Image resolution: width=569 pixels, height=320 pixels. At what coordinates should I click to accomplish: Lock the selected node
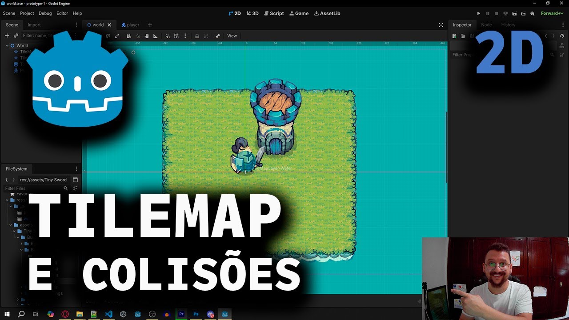[x=197, y=36]
